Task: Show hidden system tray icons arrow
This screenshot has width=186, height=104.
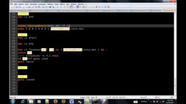Action: click(x=151, y=101)
